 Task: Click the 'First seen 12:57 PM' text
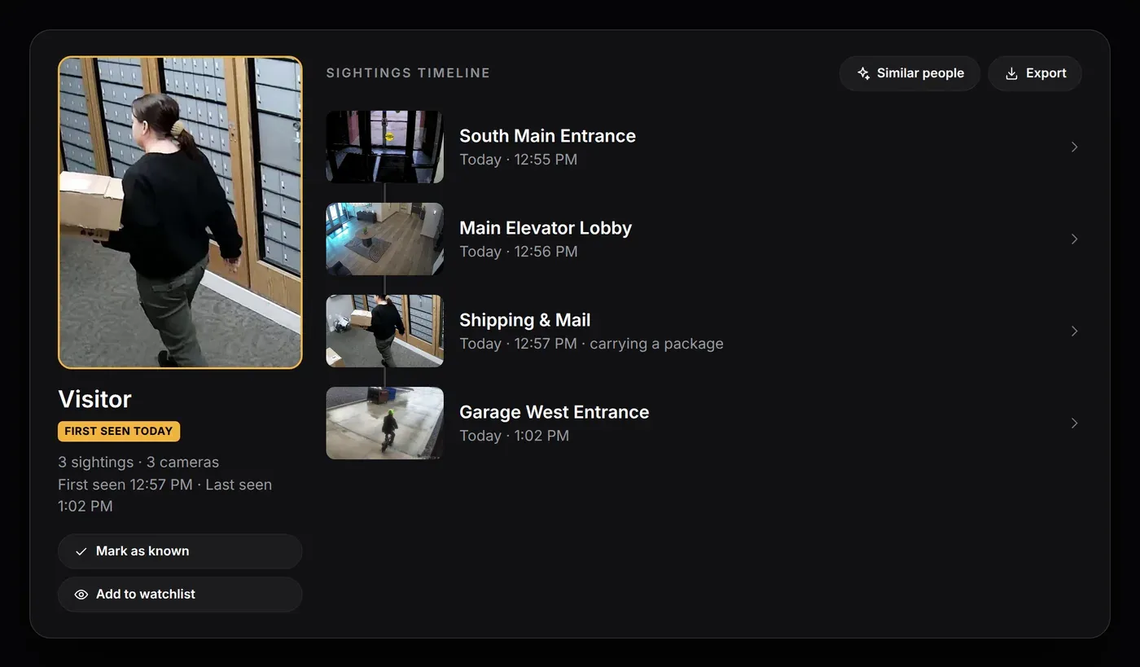coord(125,485)
